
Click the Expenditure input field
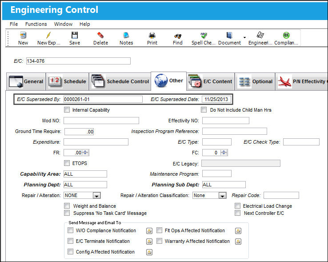[x=96, y=142]
